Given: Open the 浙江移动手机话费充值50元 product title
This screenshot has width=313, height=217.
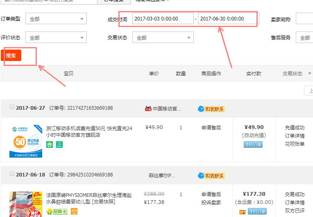Looking at the screenshot, I should click(x=89, y=132).
